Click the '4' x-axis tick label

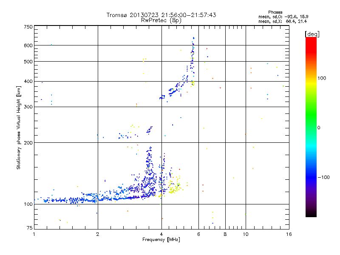(x=161, y=234)
